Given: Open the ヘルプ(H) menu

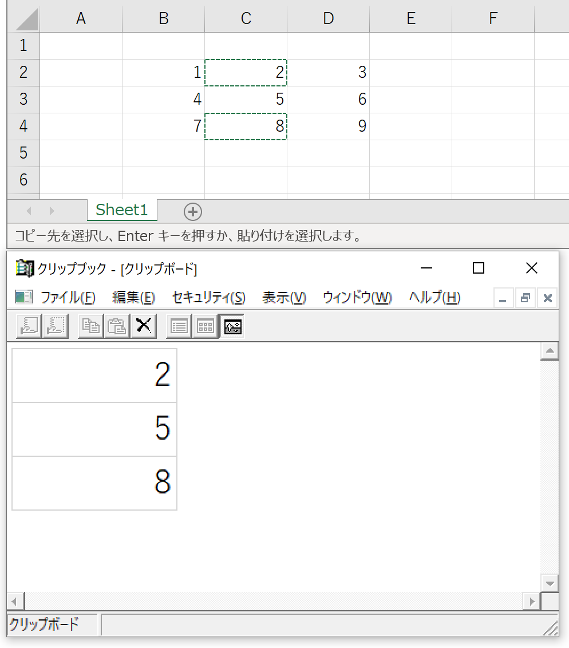Looking at the screenshot, I should [434, 297].
